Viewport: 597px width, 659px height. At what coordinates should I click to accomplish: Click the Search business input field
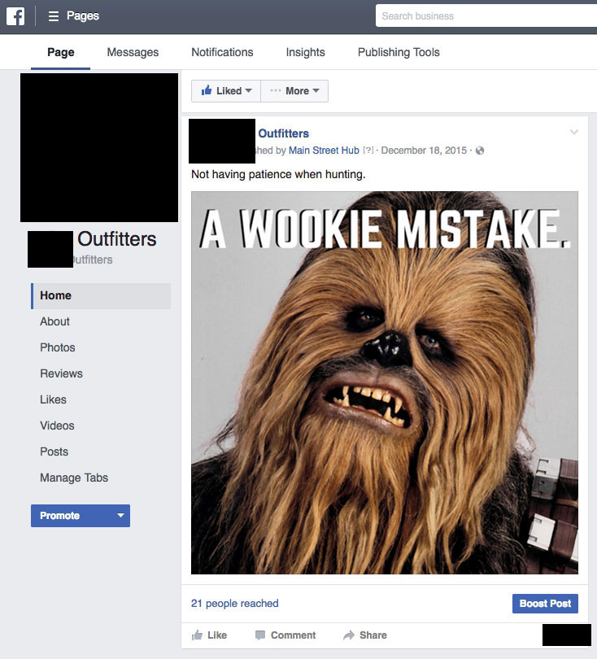pyautogui.click(x=486, y=16)
